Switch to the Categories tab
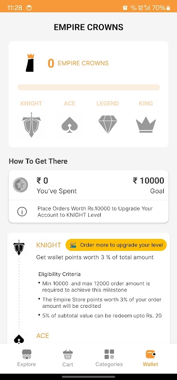This screenshot has width=177, height=380. (109, 358)
